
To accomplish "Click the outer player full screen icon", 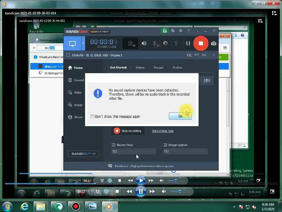I will coord(272,192).
